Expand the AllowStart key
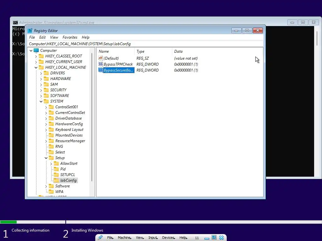Viewport: 322px width, 241px height. pyautogui.click(x=51, y=163)
